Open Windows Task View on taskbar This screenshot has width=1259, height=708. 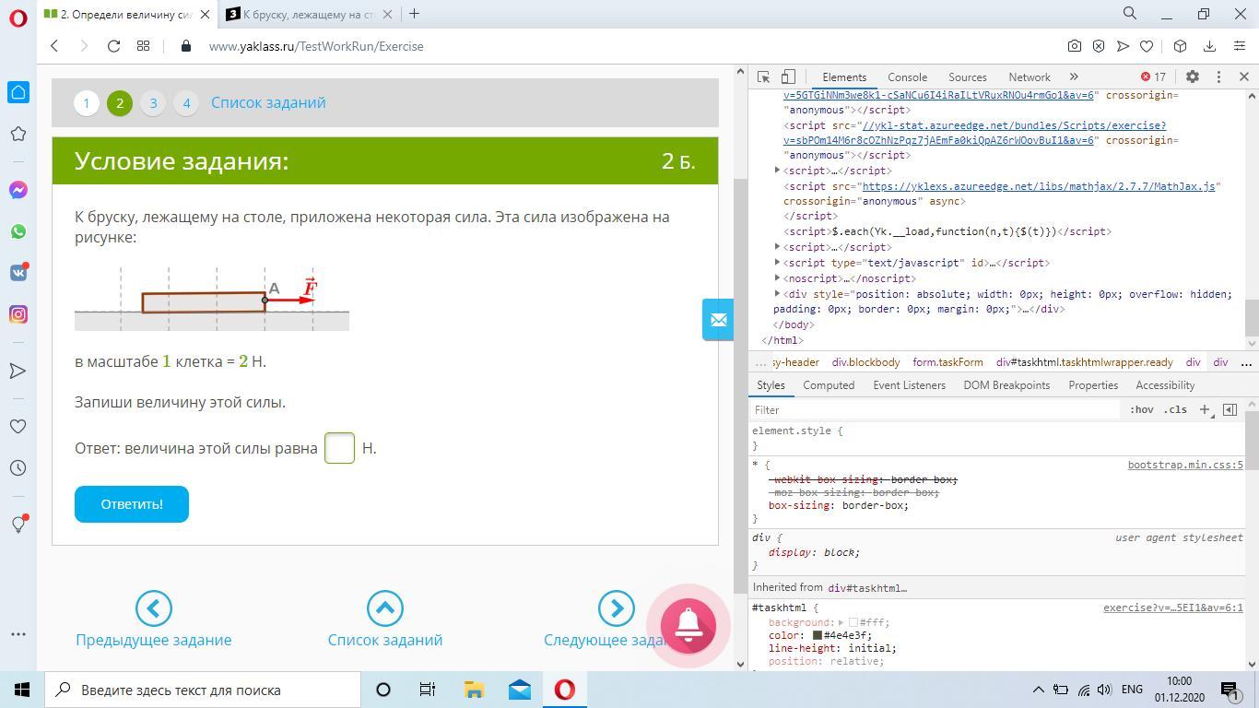point(428,690)
